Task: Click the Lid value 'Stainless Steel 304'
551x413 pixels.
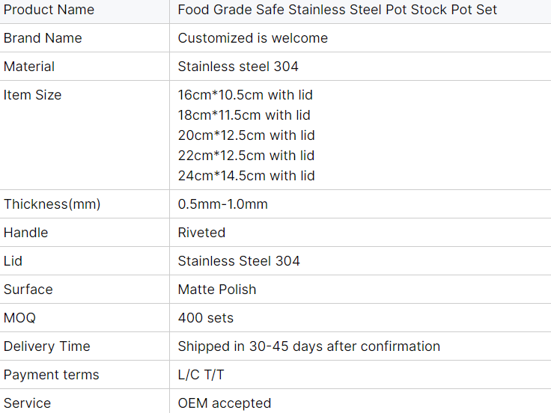Action: pos(239,261)
